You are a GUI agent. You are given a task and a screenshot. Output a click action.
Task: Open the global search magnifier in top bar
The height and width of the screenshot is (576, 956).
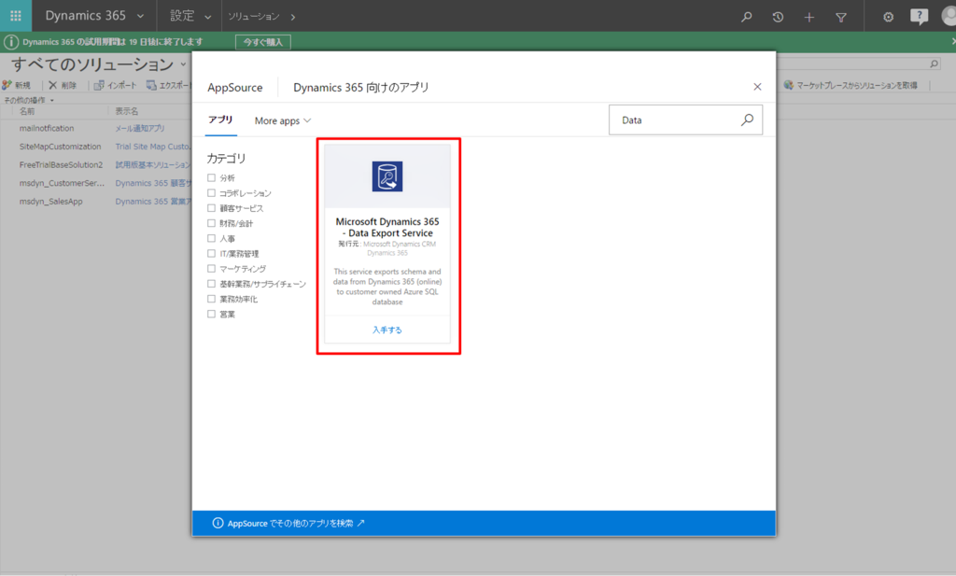click(746, 17)
